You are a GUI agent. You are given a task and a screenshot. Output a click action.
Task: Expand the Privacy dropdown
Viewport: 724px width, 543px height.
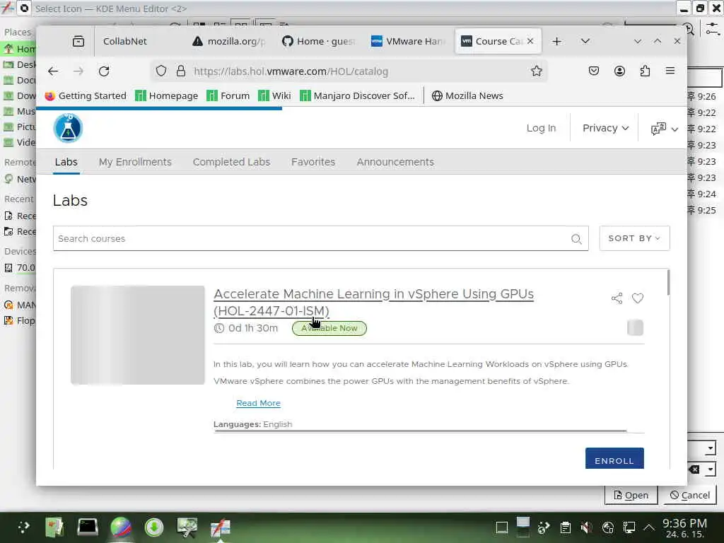[x=605, y=128]
